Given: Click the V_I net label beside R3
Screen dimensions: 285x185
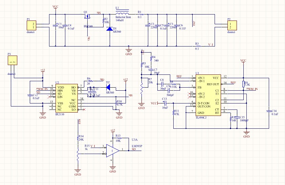Looking at the screenshot, I should (211, 44).
